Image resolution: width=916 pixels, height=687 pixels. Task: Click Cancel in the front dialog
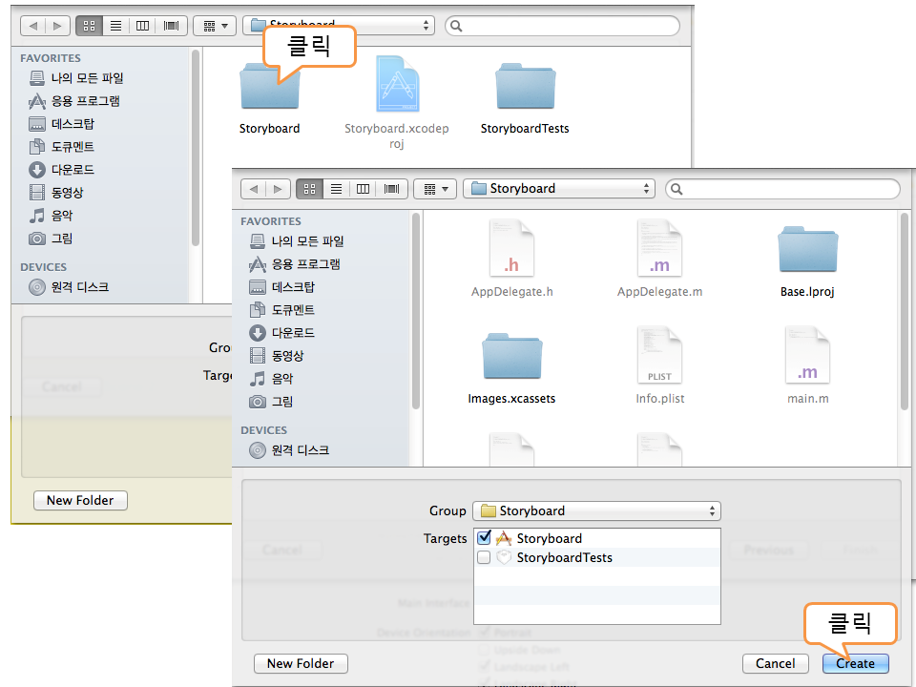click(775, 663)
